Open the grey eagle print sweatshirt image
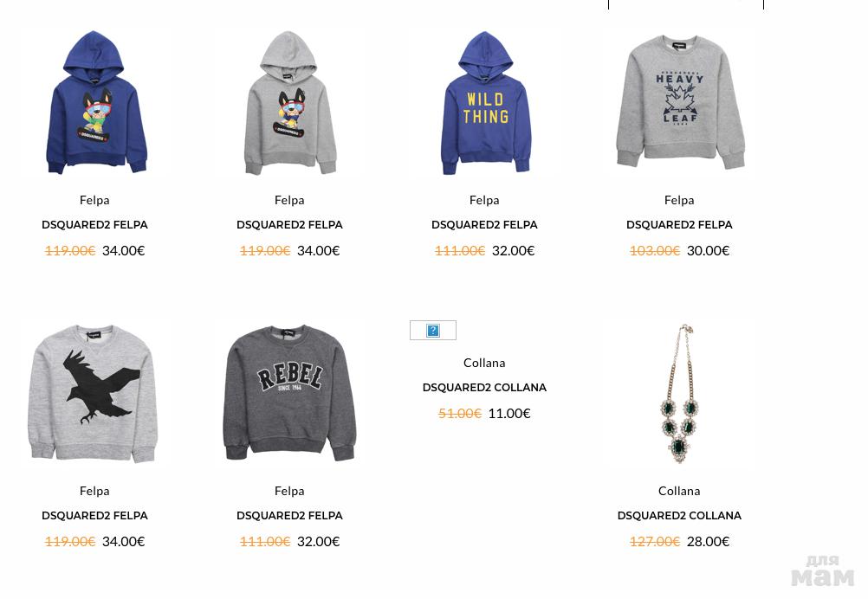Image resolution: width=868 pixels, height=599 pixels. point(94,394)
